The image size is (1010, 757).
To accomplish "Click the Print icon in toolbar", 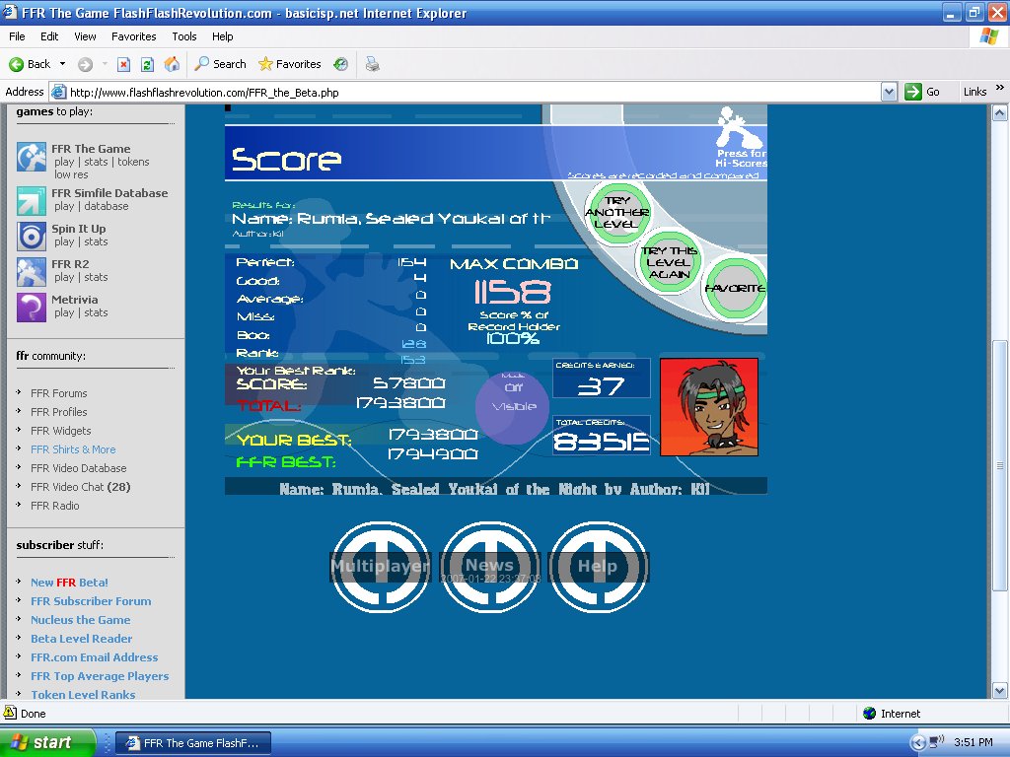I will (372, 64).
